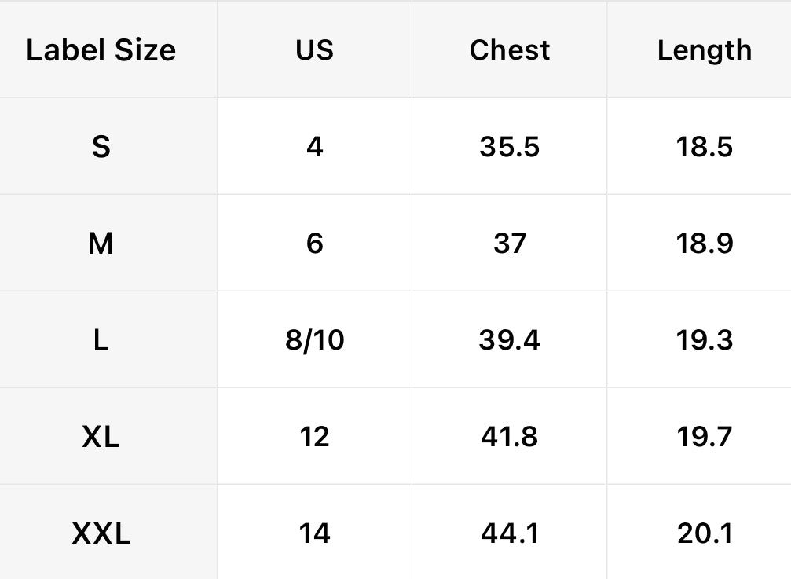The height and width of the screenshot is (579, 791).
Task: Click the Label Size column header
Action: pyautogui.click(x=101, y=50)
